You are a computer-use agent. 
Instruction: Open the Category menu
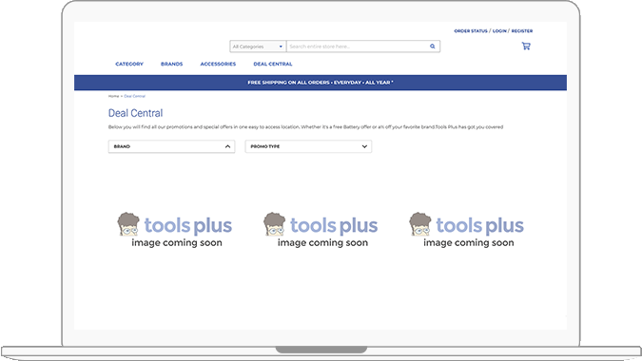[x=129, y=64]
